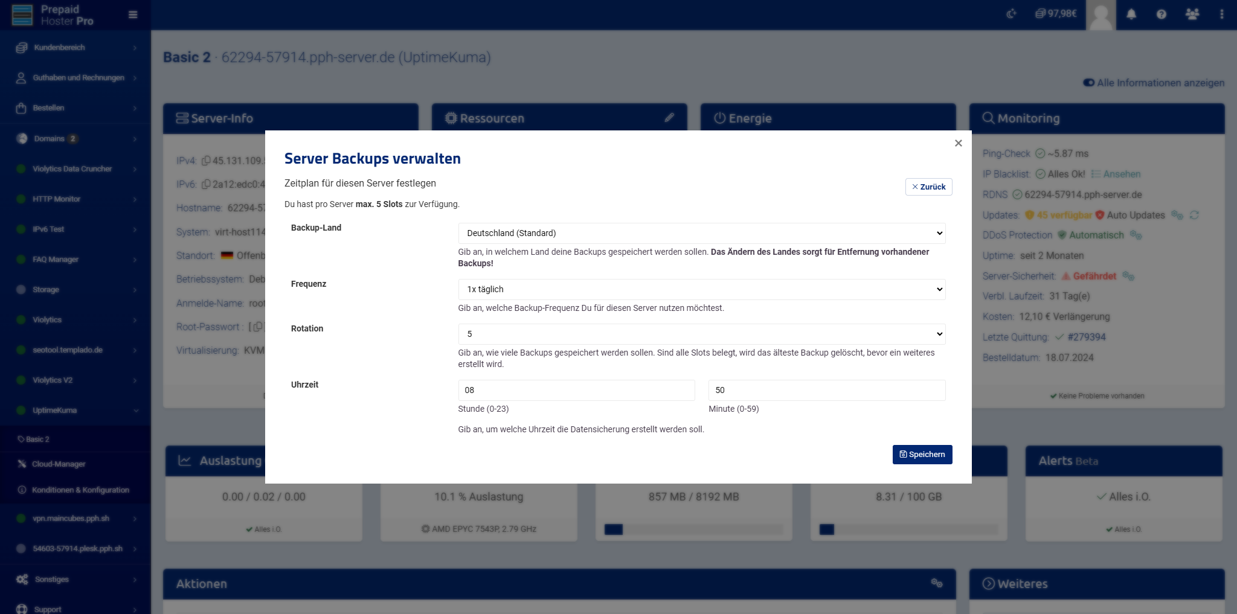Screen dimensions: 1237x614
Task: Focus the Stunde input field
Action: pos(576,390)
